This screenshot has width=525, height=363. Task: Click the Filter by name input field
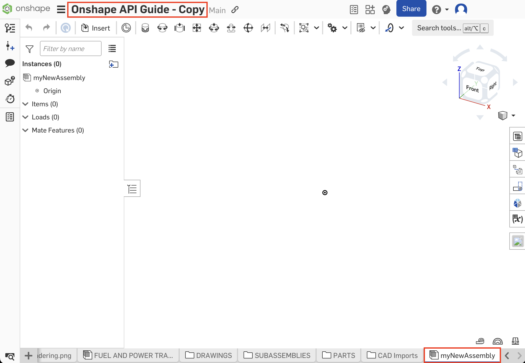70,49
